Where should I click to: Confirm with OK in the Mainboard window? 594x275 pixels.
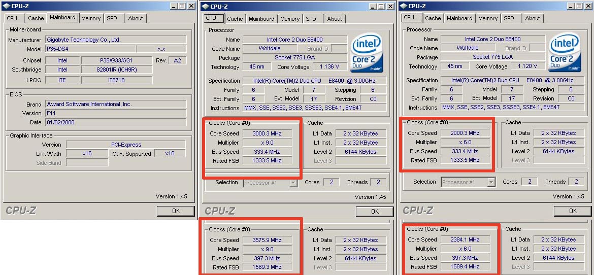coord(176,211)
